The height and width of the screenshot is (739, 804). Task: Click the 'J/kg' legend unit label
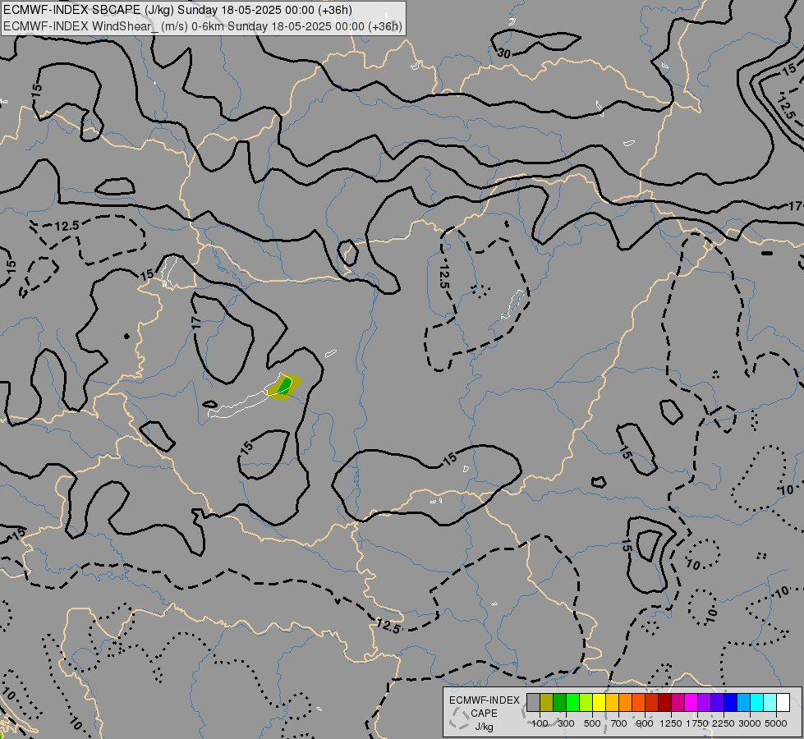[x=484, y=727]
